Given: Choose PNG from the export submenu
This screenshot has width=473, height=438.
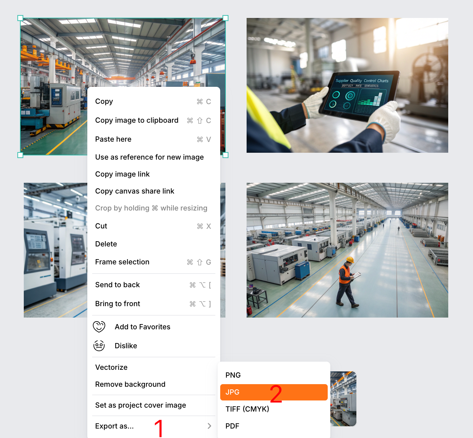Looking at the screenshot, I should pyautogui.click(x=233, y=375).
